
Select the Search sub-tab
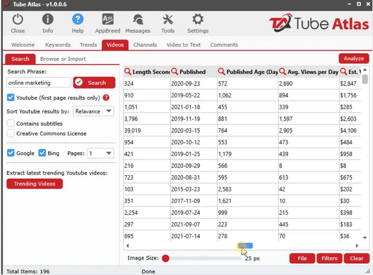[20, 59]
